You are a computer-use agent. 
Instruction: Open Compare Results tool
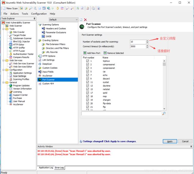click(21, 57)
